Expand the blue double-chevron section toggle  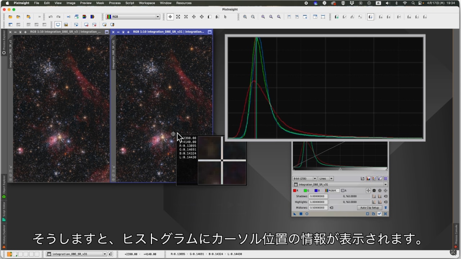click(x=386, y=208)
